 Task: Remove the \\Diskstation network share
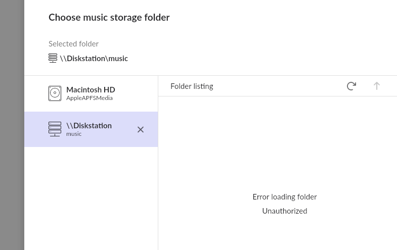click(141, 129)
